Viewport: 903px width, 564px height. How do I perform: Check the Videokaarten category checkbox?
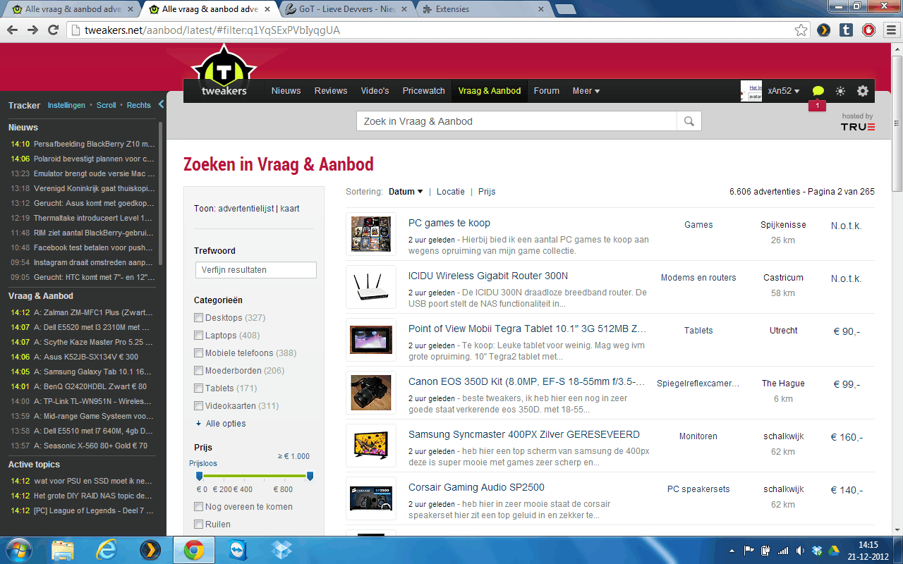(198, 405)
